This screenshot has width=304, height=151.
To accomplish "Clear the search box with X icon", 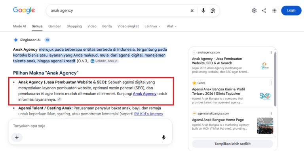I will pyautogui.click(x=192, y=10).
